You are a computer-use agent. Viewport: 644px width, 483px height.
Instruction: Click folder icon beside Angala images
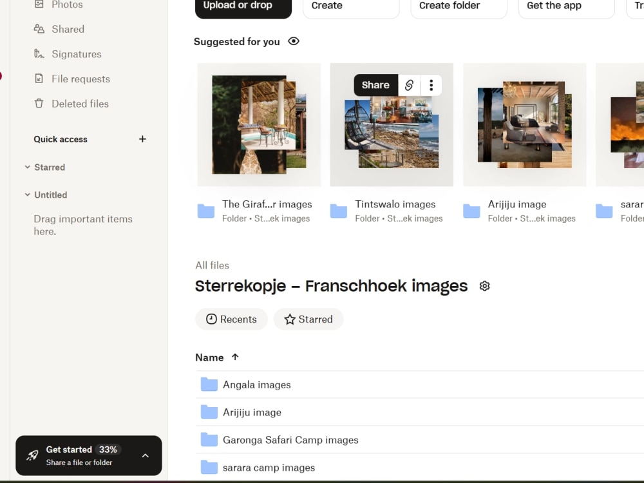pos(209,384)
